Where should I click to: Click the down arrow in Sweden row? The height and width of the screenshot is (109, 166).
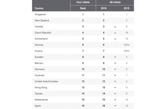pos(115,57)
